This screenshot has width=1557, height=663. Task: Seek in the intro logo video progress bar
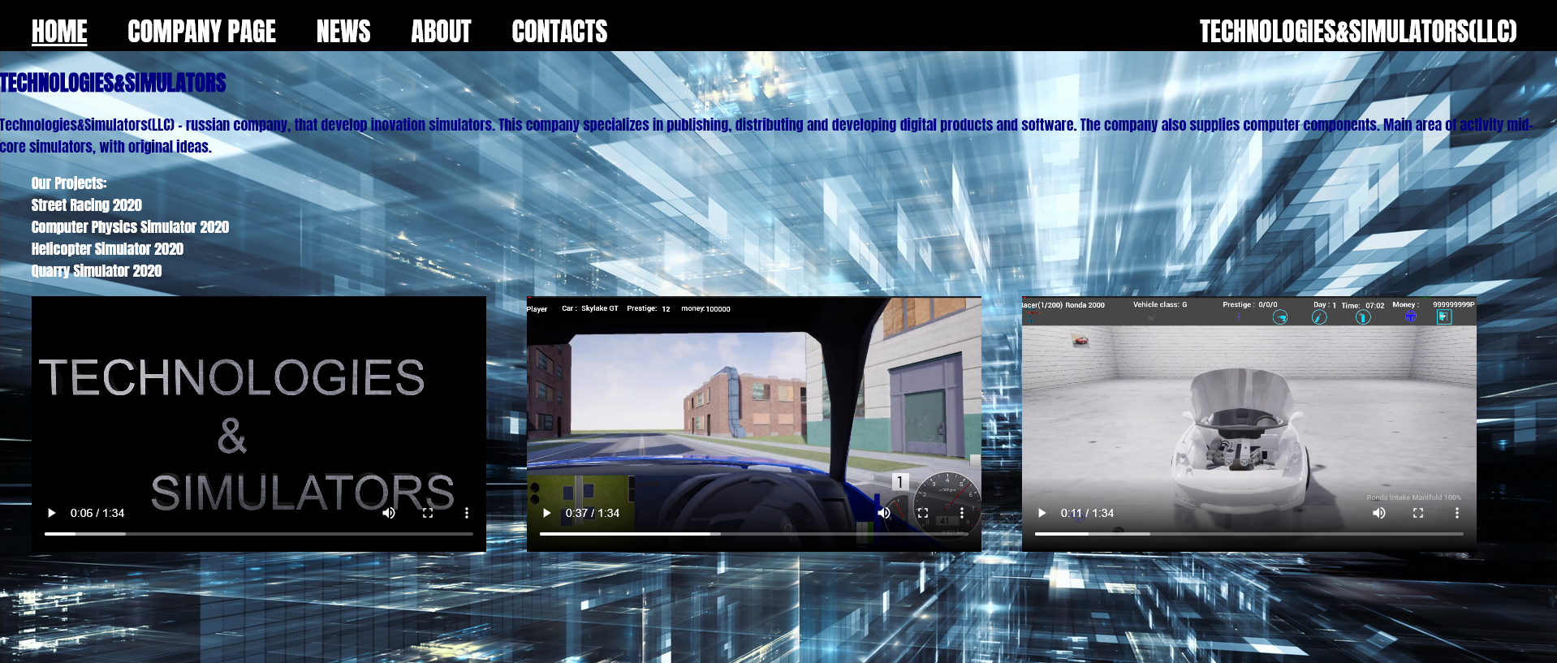[x=259, y=534]
